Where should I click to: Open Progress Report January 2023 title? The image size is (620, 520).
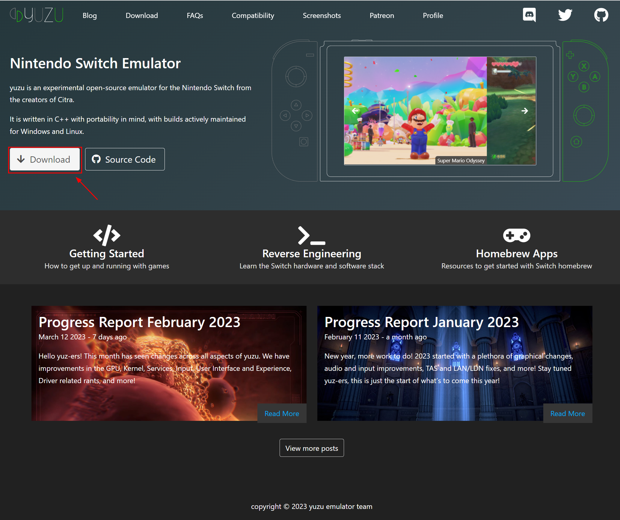pos(422,322)
